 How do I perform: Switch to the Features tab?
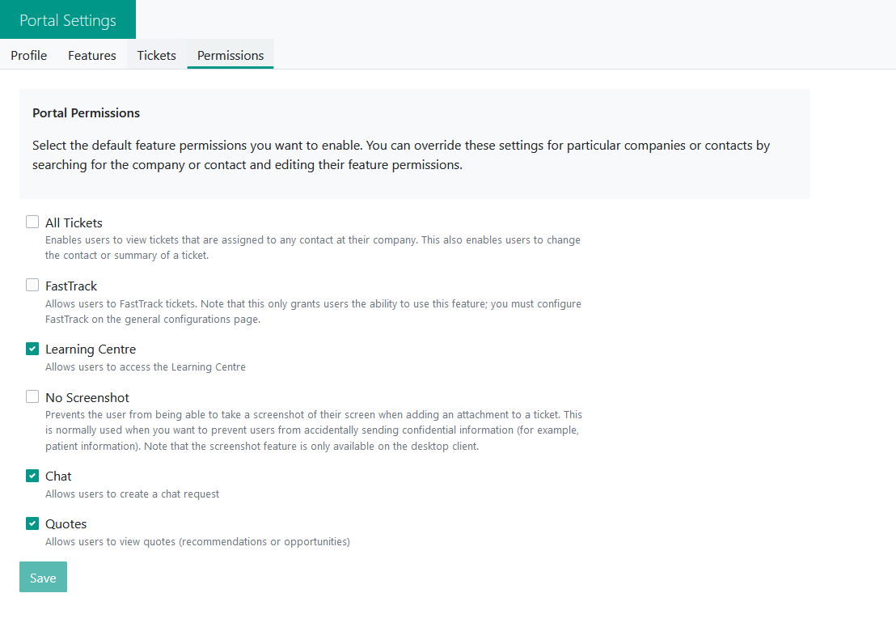(x=92, y=55)
